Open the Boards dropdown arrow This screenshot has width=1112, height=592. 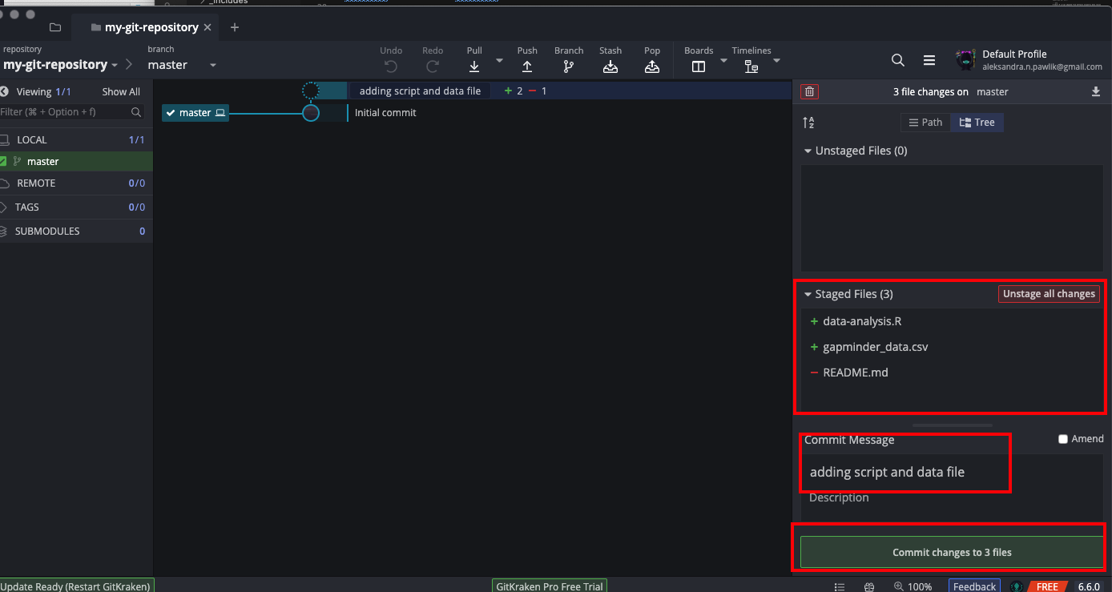(x=724, y=61)
